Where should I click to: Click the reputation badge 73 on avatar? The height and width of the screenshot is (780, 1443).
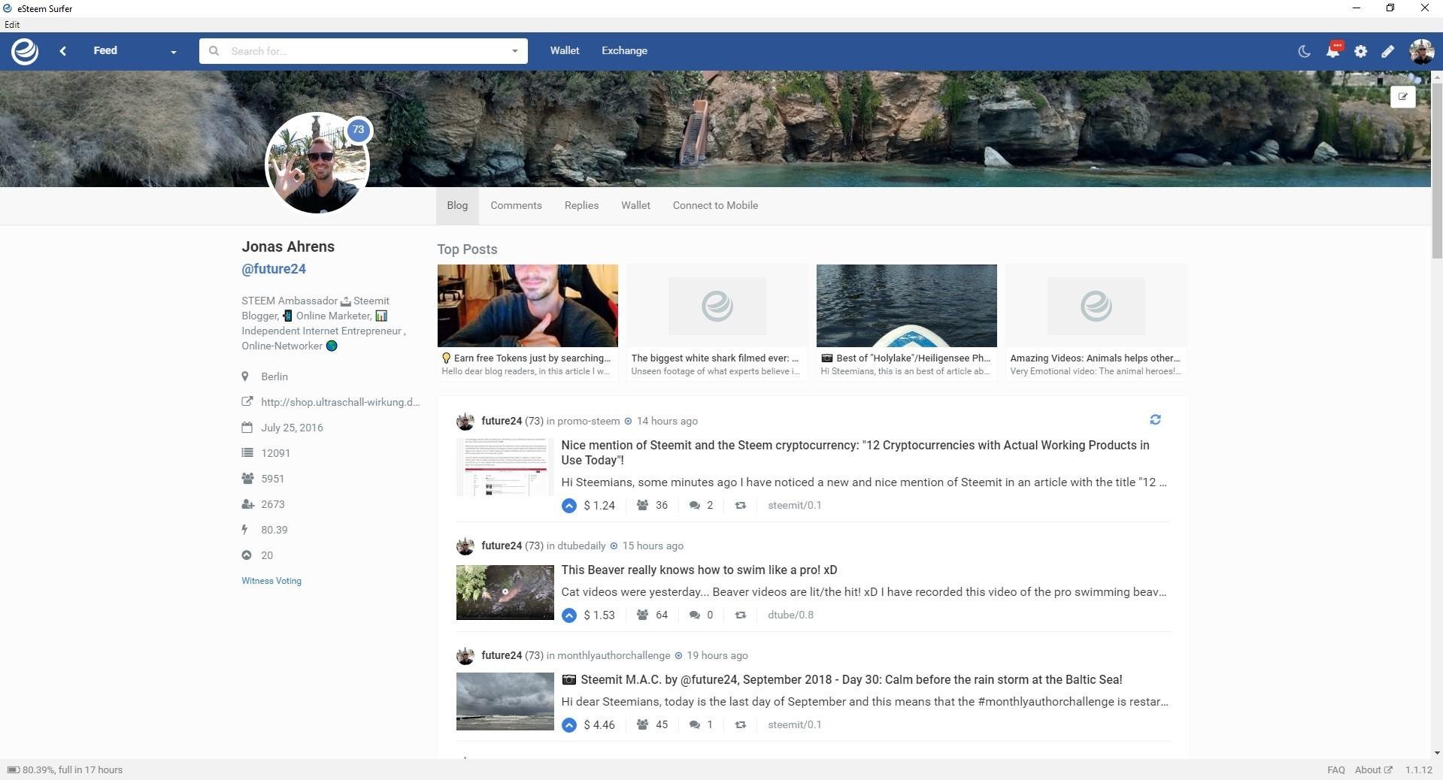tap(359, 130)
